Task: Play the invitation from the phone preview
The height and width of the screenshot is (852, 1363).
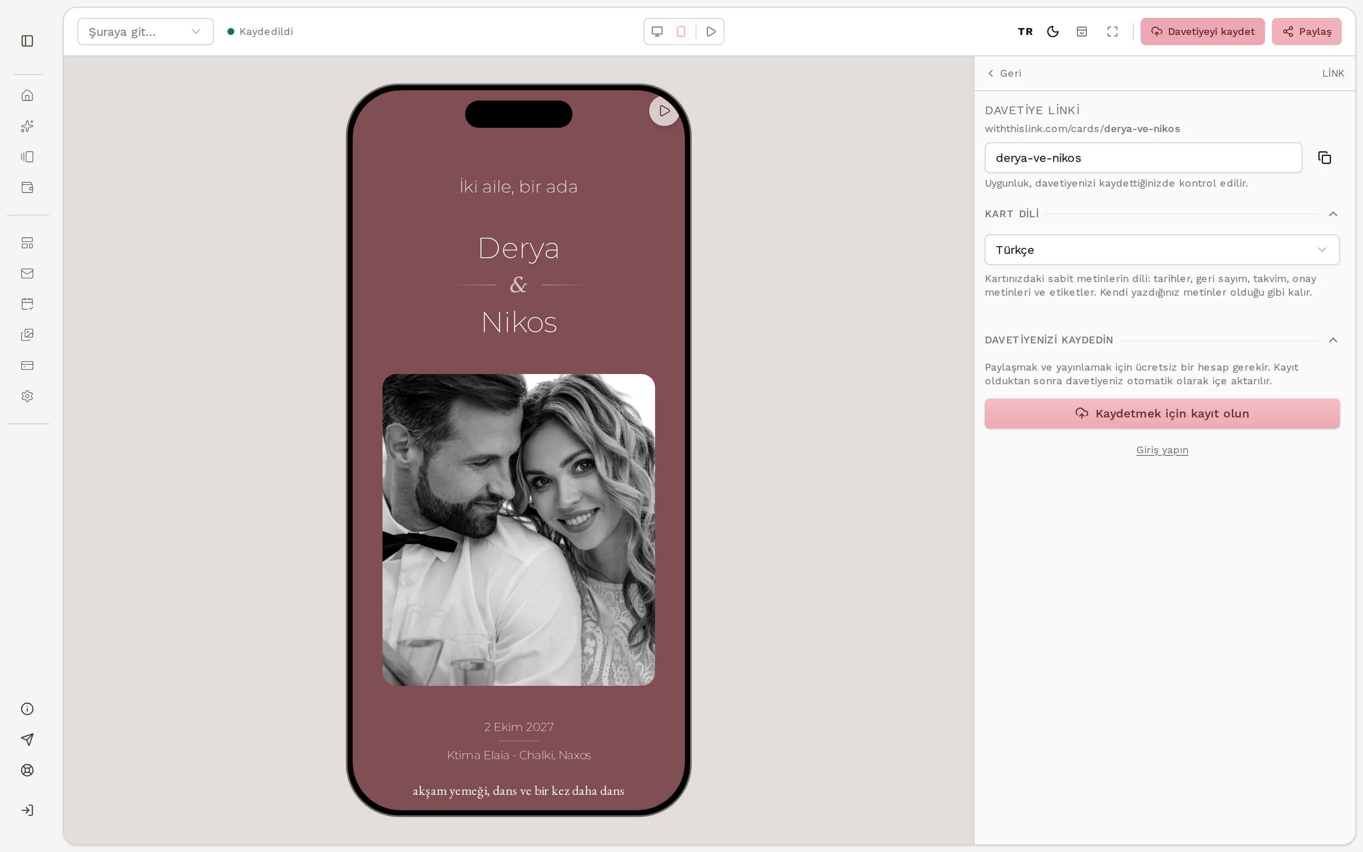Action: coord(664,111)
